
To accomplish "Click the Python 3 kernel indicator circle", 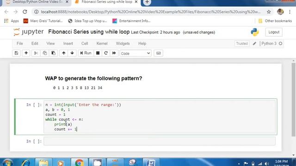I will click(281, 43).
